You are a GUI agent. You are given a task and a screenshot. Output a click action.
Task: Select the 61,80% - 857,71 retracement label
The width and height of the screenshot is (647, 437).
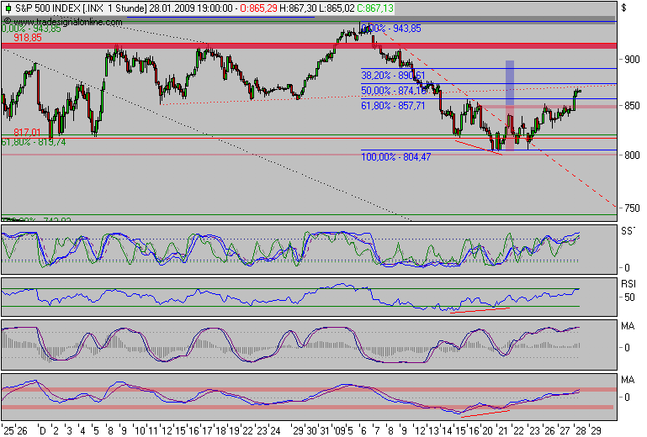point(393,106)
